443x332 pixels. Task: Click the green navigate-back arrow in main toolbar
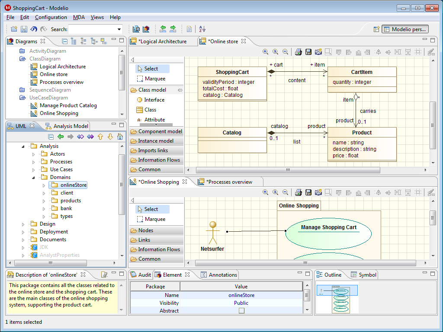click(163, 29)
